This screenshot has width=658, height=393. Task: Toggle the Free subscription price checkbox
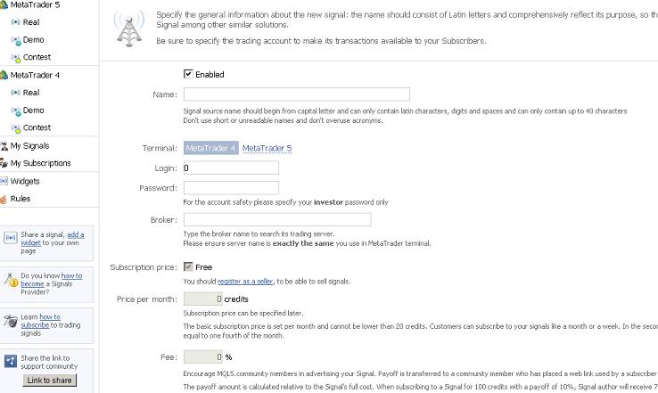(x=188, y=266)
